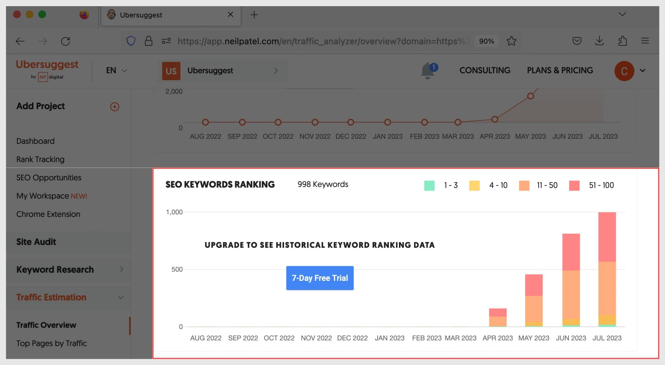This screenshot has width=665, height=365.
Task: Open the tracking protection shield icon
Action: (131, 41)
